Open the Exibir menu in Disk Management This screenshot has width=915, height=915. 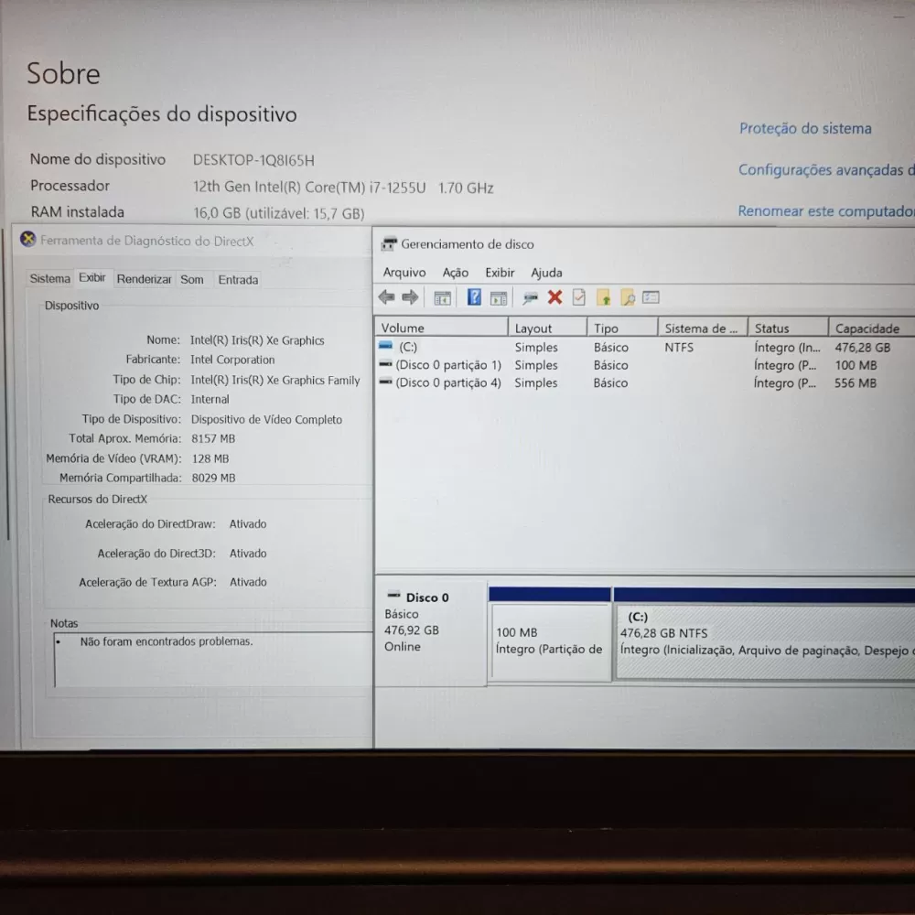click(x=501, y=273)
